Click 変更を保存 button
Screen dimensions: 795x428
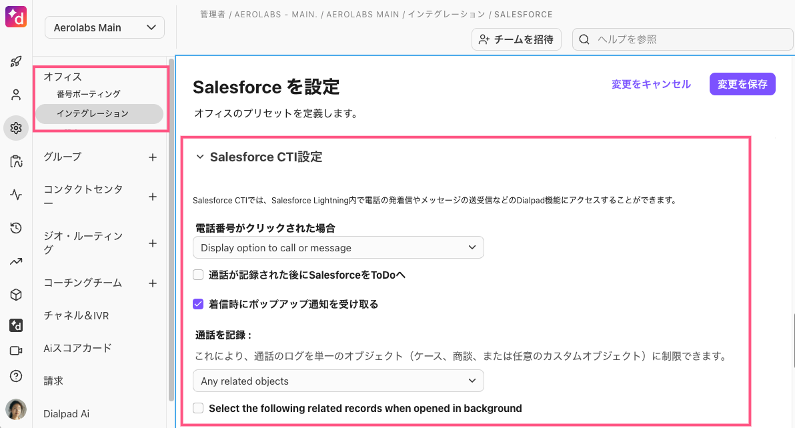[x=742, y=84]
